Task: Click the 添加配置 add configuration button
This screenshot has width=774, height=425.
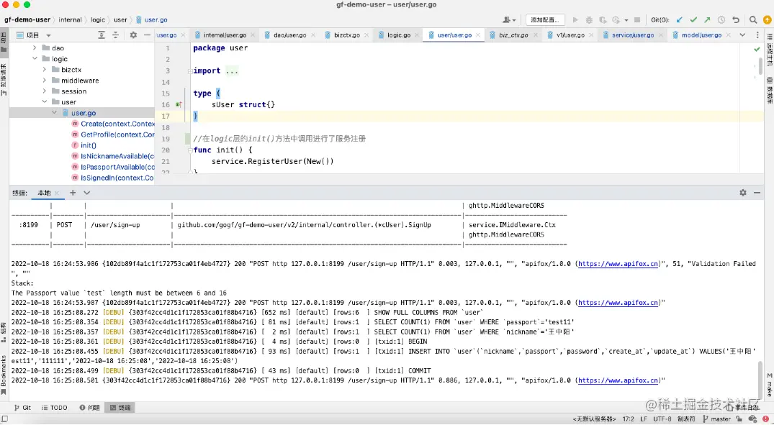Action: [545, 19]
